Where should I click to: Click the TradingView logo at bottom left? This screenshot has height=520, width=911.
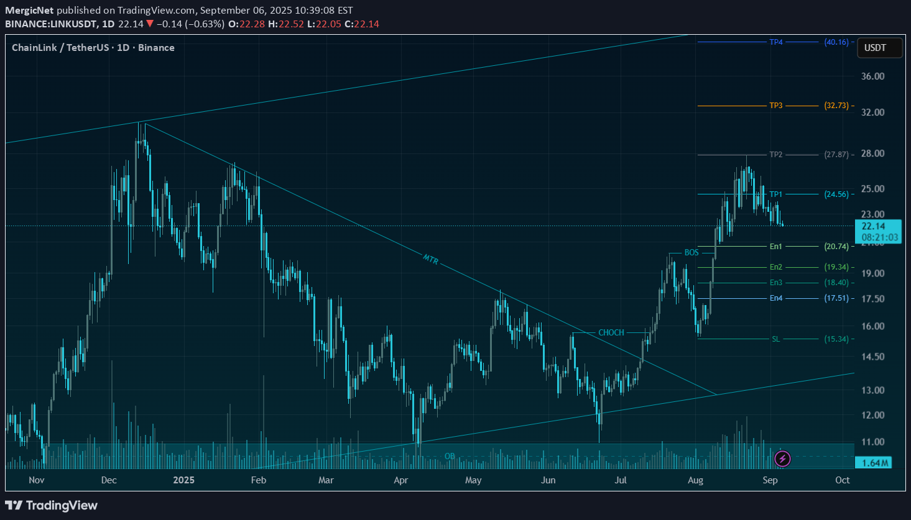pos(52,505)
